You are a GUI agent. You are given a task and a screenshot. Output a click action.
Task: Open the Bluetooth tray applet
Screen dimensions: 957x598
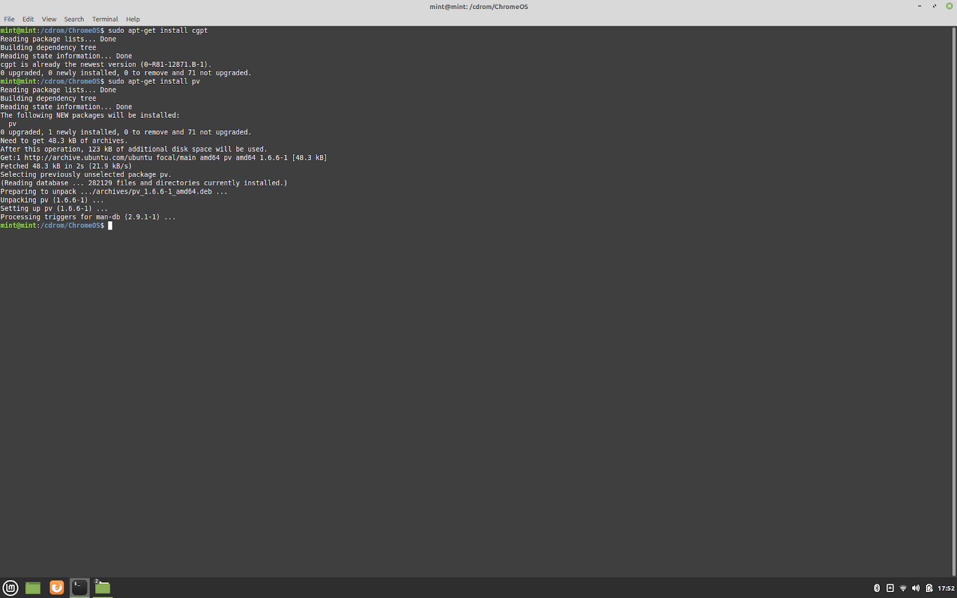point(877,588)
